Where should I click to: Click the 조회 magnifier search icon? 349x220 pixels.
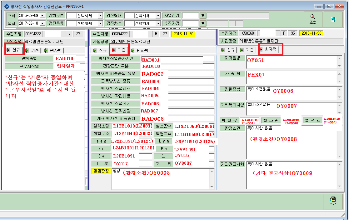(x=313, y=17)
